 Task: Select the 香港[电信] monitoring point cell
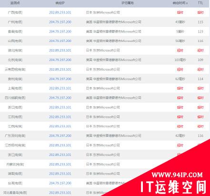click(x=15, y=31)
